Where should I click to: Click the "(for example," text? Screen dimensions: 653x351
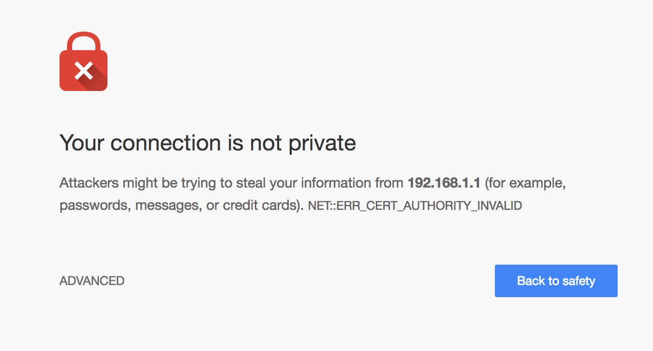pyautogui.click(x=525, y=183)
